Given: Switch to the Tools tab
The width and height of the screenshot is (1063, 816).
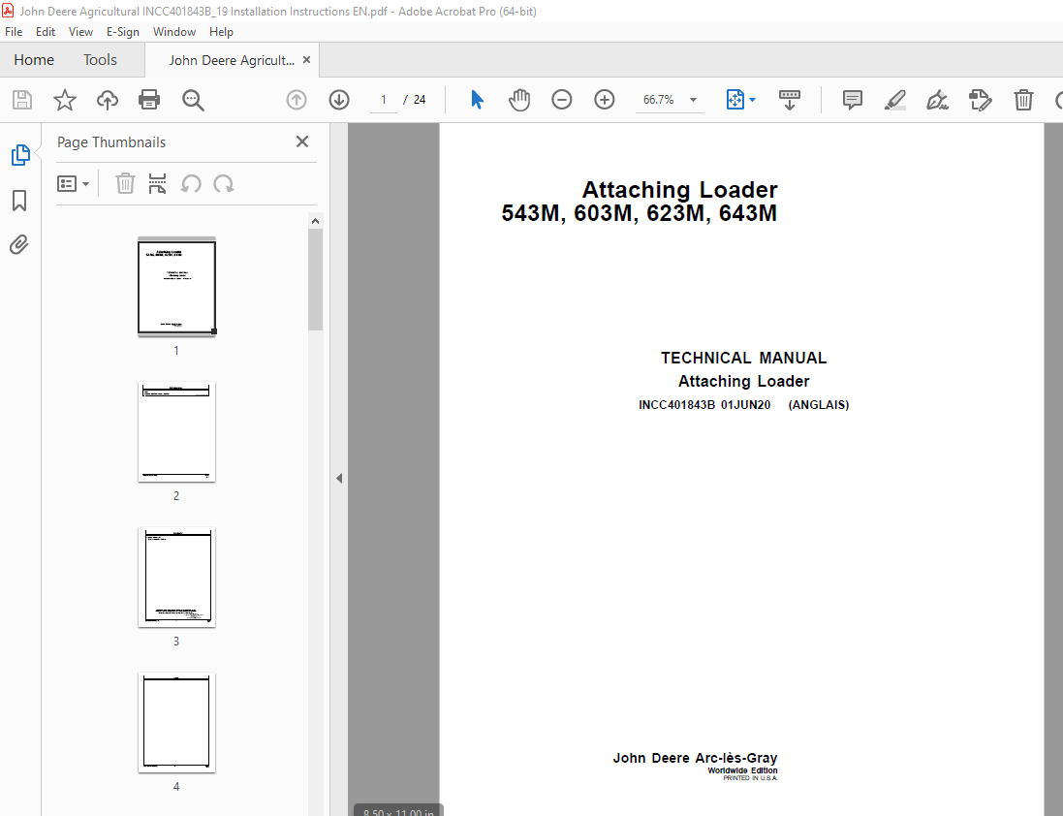Looking at the screenshot, I should pyautogui.click(x=101, y=60).
